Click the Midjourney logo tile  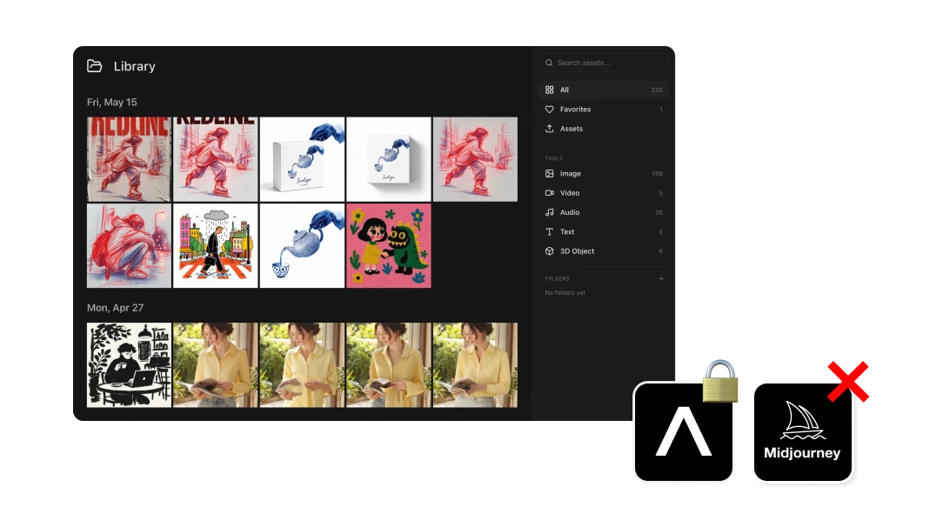tap(803, 433)
